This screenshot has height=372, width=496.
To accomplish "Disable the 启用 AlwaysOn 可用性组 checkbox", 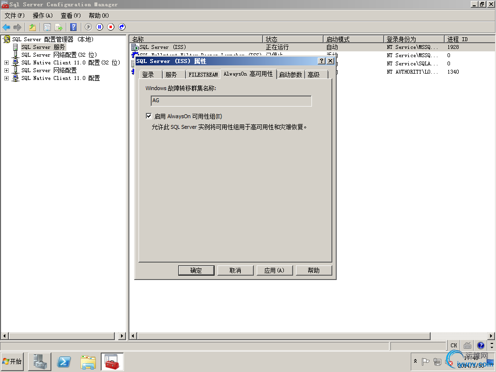I will 149,116.
